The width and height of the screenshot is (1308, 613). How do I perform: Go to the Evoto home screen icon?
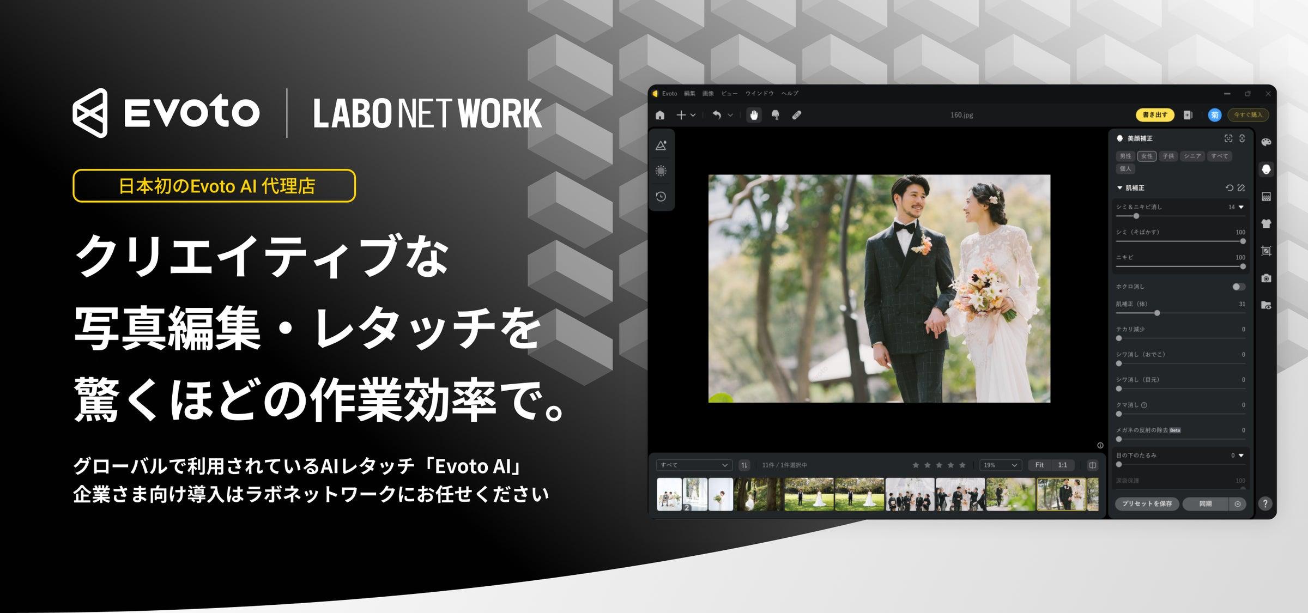[660, 115]
